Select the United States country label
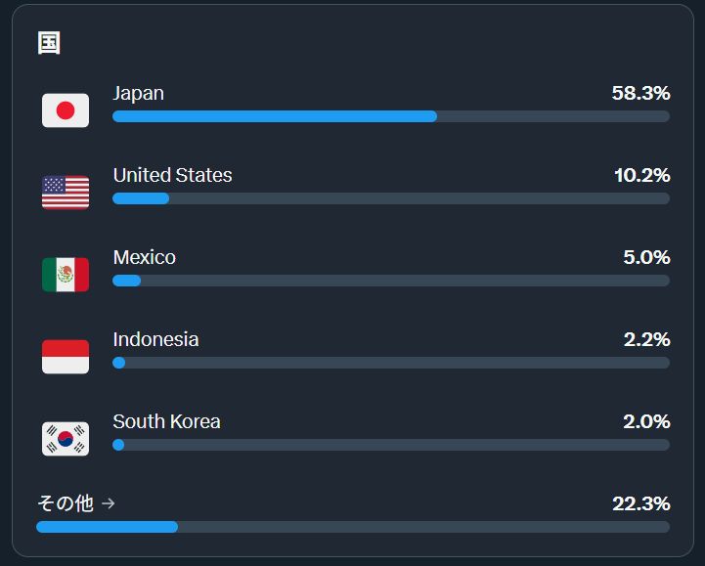Screen dimensions: 705x566 (172, 176)
